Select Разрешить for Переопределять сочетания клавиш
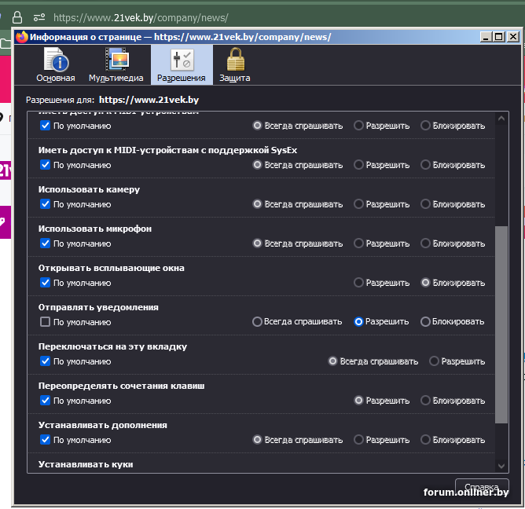 tap(358, 401)
